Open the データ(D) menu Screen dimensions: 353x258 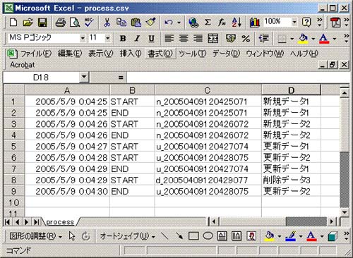226,54
